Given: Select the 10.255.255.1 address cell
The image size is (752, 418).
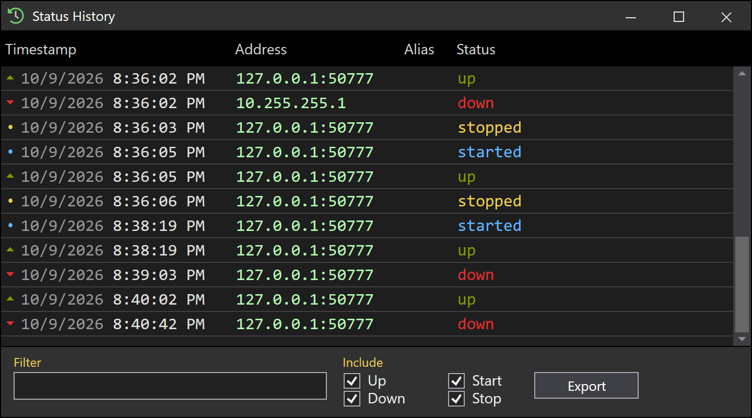Looking at the screenshot, I should coord(291,103).
